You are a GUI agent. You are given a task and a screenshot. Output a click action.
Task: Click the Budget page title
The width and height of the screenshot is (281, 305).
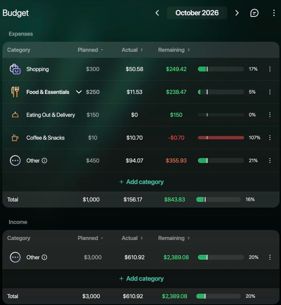(16, 13)
